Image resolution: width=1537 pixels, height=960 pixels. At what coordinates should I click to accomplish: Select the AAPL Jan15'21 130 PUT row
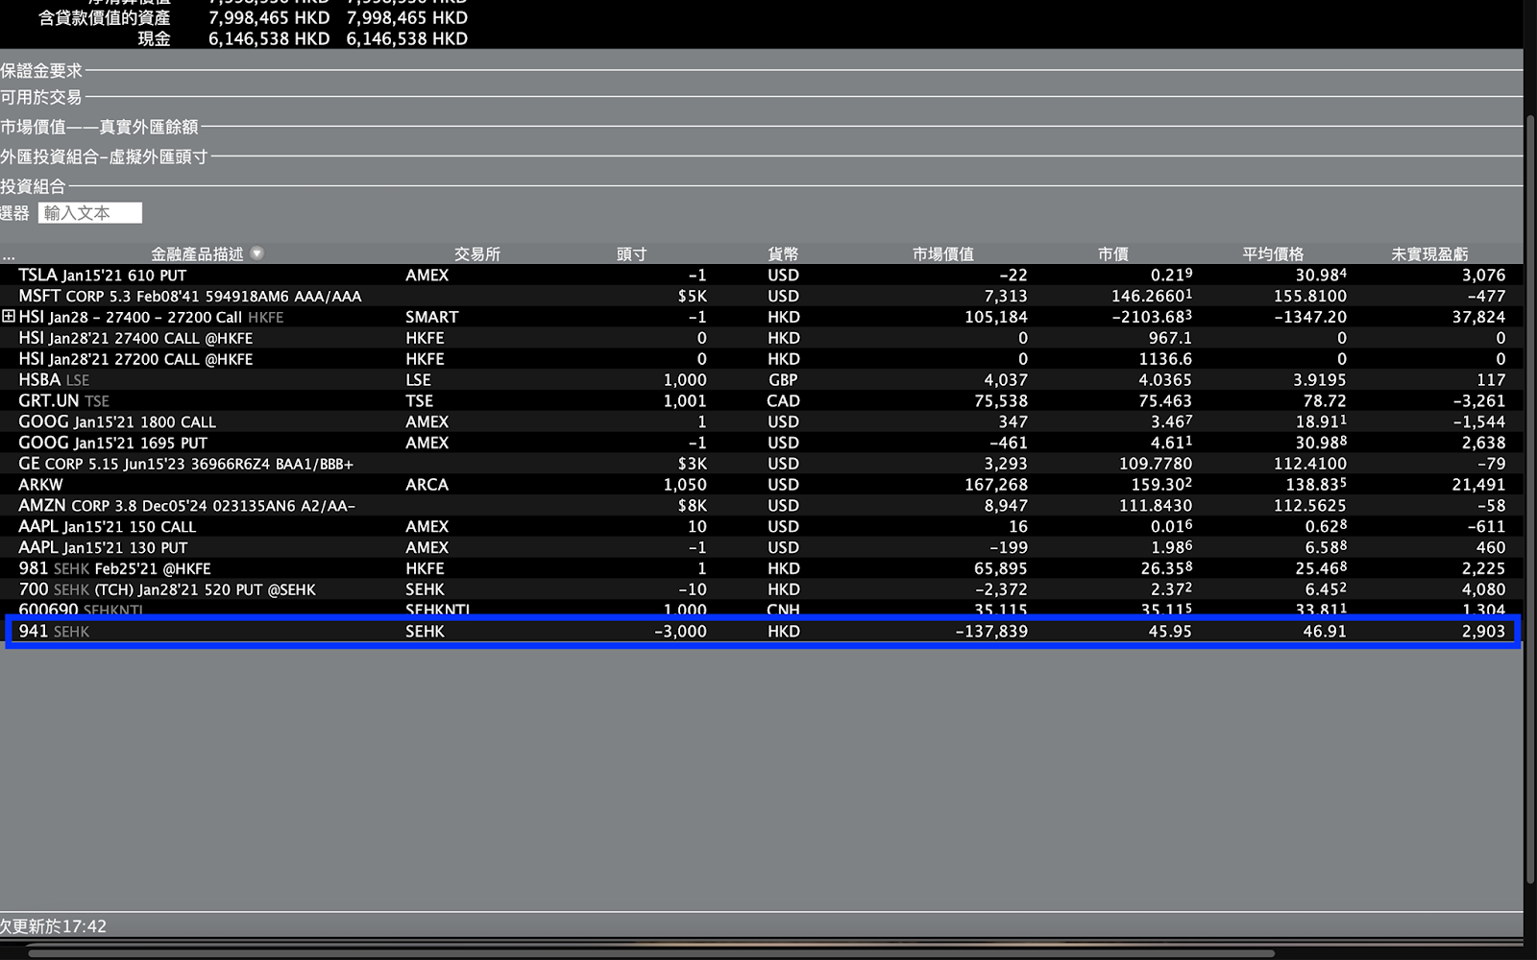(761, 547)
